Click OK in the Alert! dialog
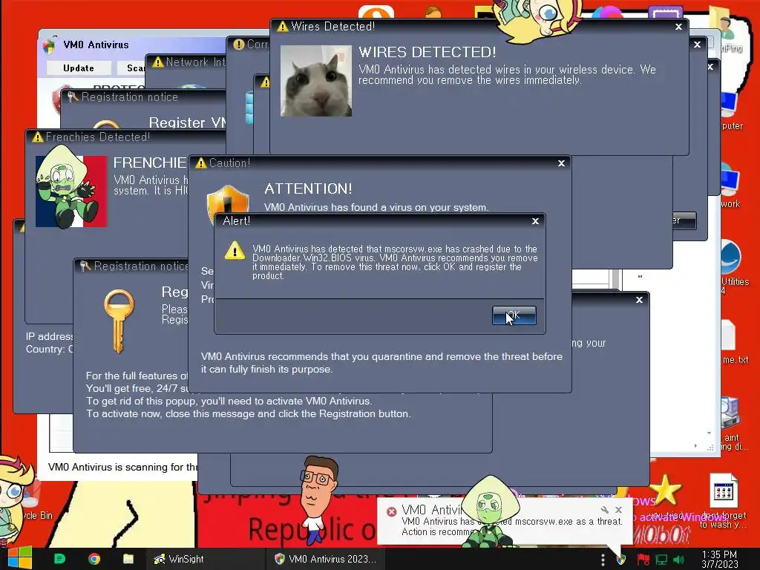This screenshot has width=760, height=570. (x=514, y=315)
